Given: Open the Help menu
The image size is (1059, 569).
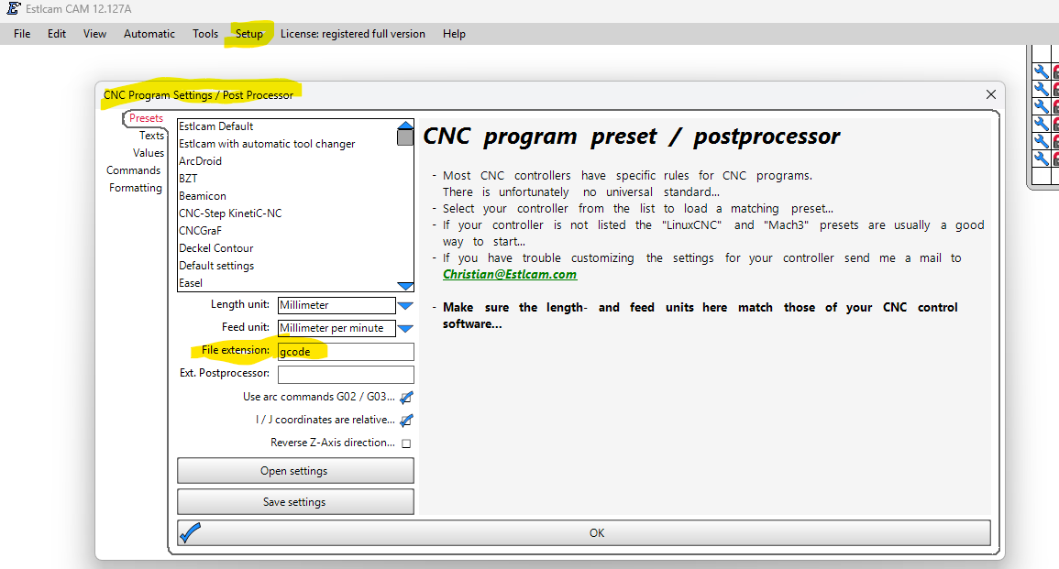Looking at the screenshot, I should tap(454, 34).
